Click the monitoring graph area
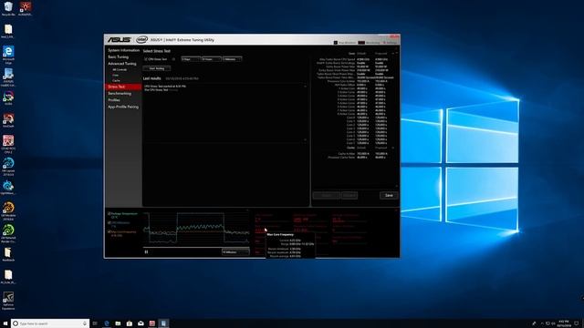This screenshot has height=328, width=584. tap(196, 228)
